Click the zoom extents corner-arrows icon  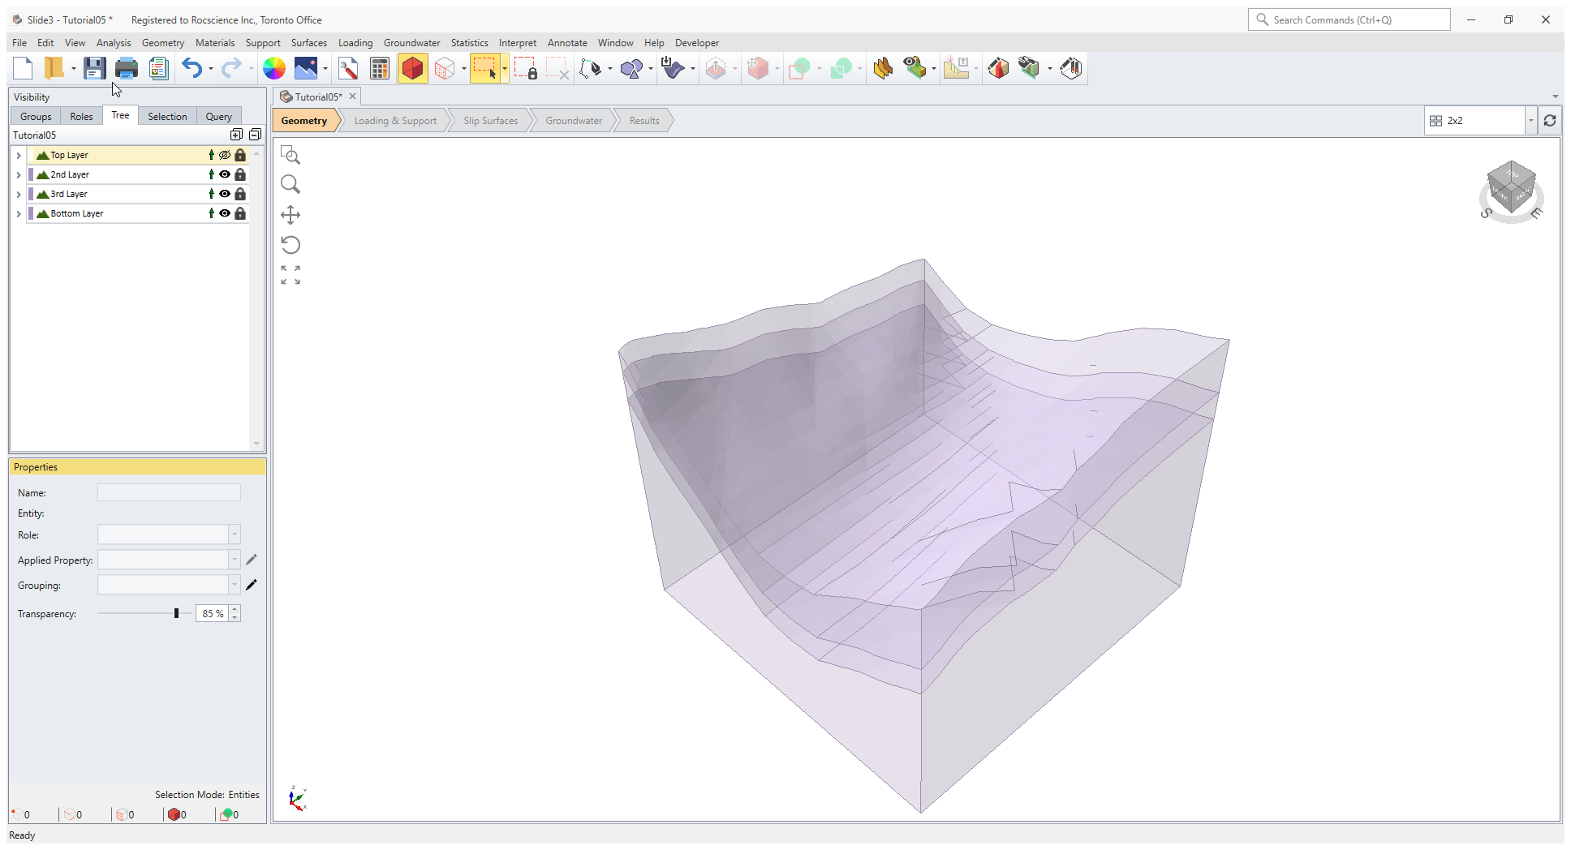(291, 275)
